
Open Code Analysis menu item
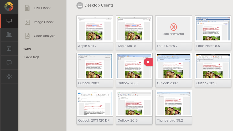(x=44, y=36)
